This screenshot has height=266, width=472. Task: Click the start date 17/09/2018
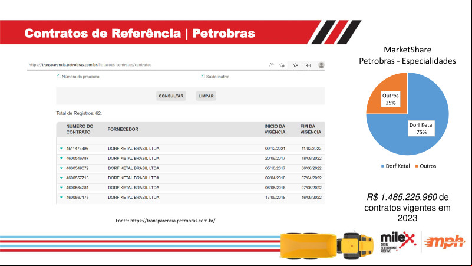(x=275, y=198)
